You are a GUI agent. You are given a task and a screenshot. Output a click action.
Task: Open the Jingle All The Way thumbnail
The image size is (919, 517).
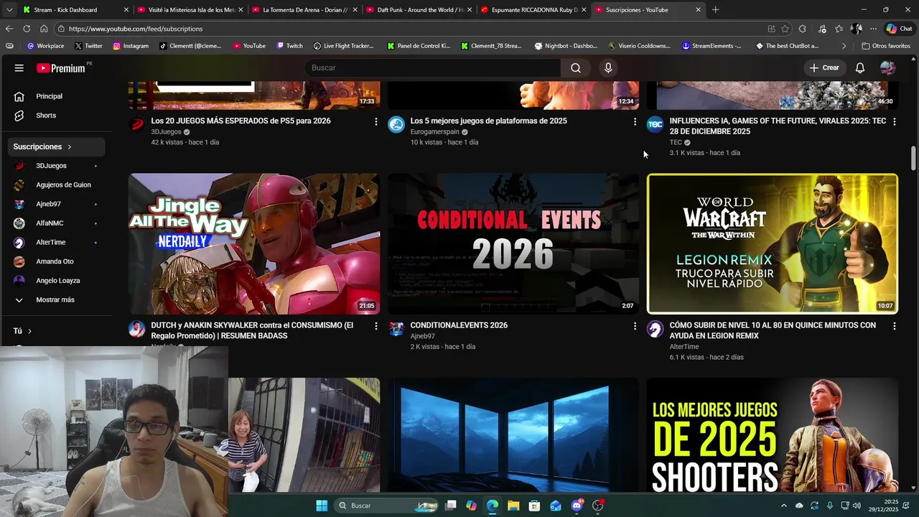coord(254,243)
